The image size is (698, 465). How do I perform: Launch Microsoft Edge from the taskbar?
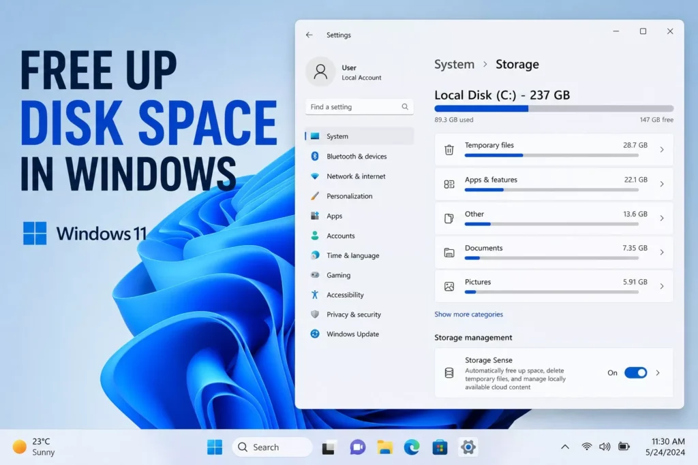pos(412,447)
